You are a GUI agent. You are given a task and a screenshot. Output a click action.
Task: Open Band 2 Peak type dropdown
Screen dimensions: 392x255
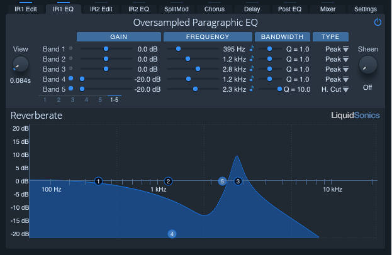click(337, 59)
